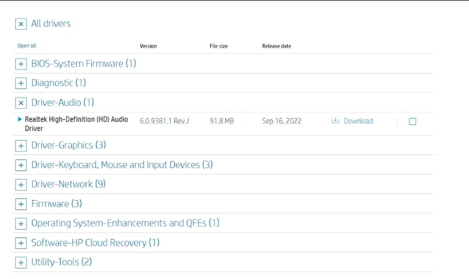This screenshot has height=279, width=469.
Task: Click the Release date column header
Action: (277, 46)
